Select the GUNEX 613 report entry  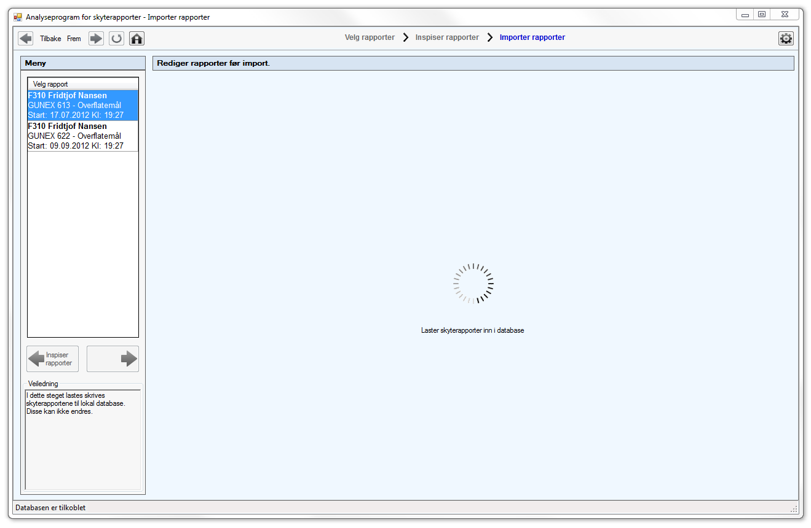point(83,105)
